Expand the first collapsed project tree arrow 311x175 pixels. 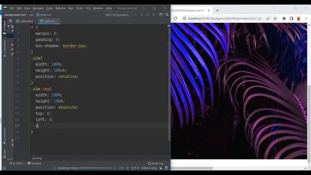(x=13, y=45)
